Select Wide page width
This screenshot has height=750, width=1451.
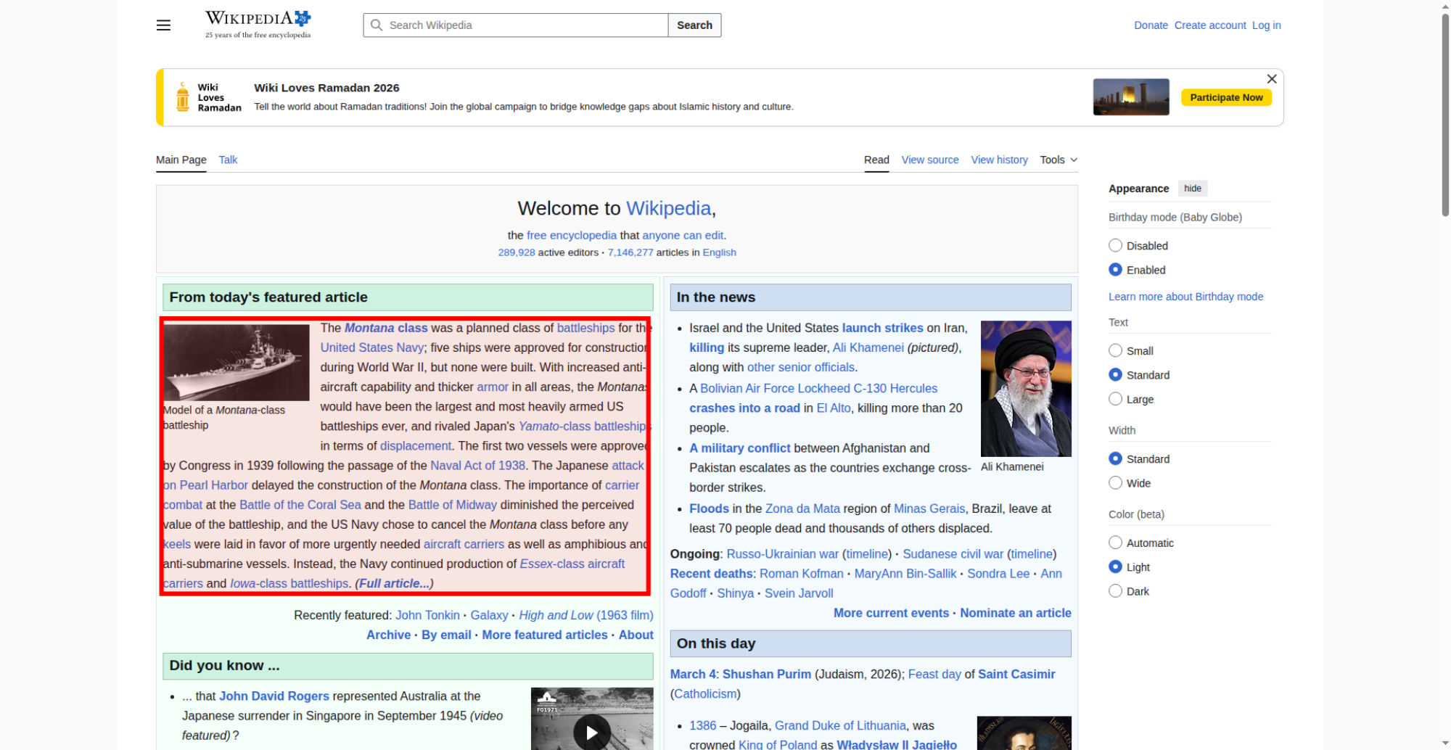1116,483
